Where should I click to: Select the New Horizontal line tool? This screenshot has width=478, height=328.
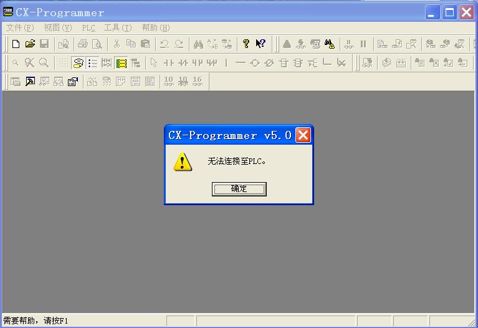click(241, 63)
